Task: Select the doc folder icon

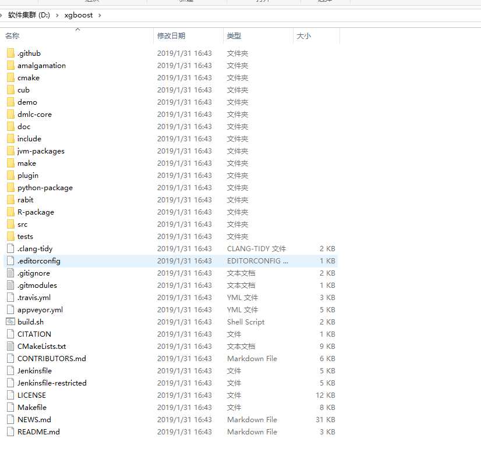Action: [10, 127]
